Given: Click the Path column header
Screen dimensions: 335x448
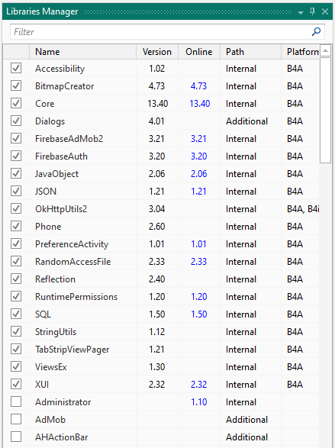Looking at the screenshot, I should click(x=250, y=52).
